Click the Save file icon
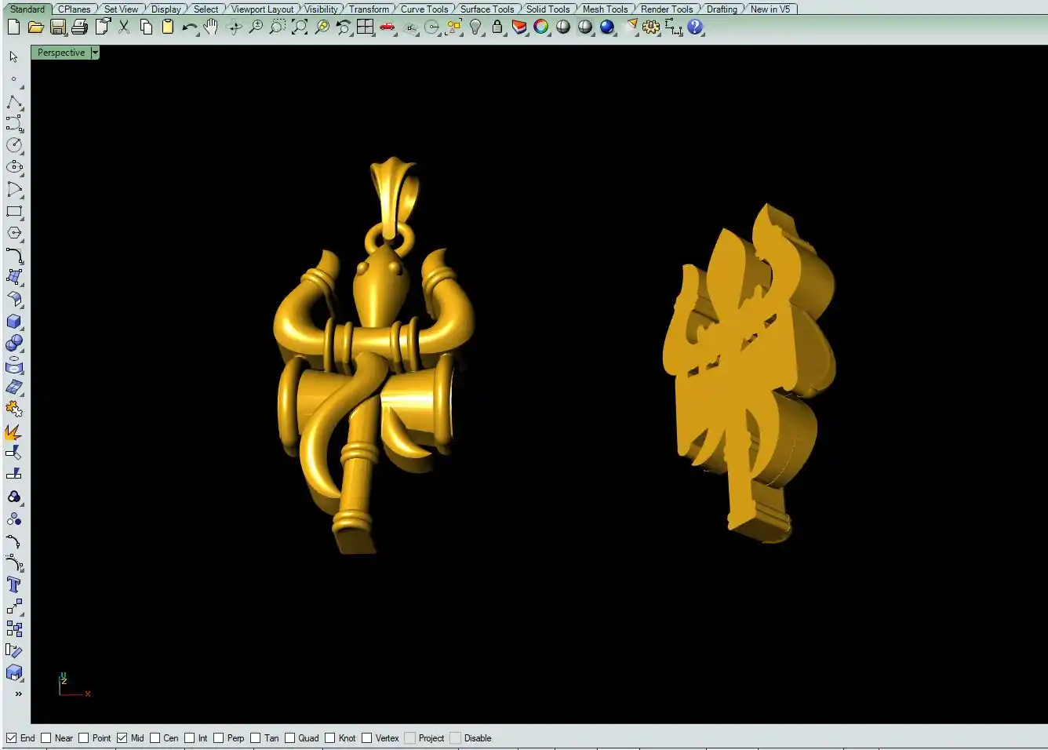This screenshot has height=750, width=1048. tap(58, 27)
